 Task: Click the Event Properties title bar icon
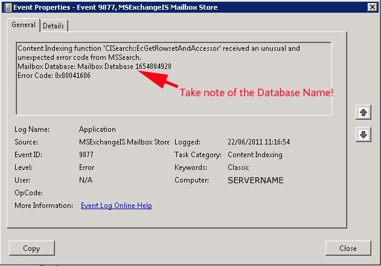point(7,7)
